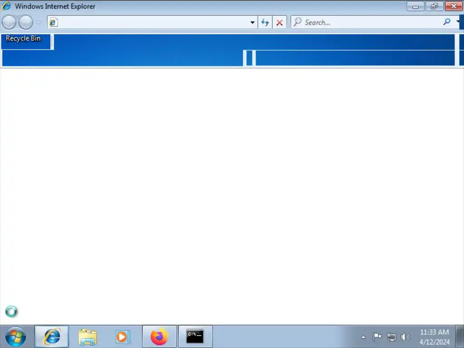Open Windows Explorer from the taskbar
The width and height of the screenshot is (464, 348).
(x=87, y=337)
